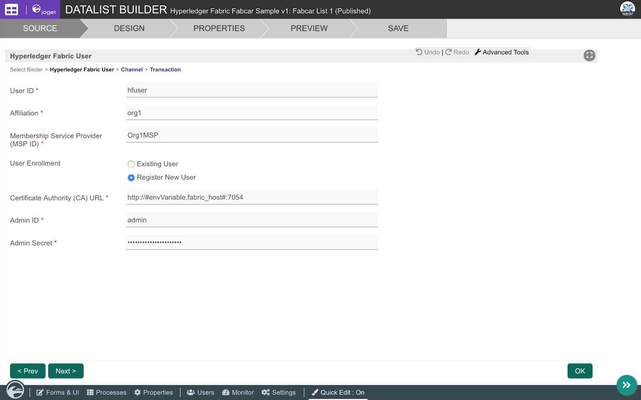Click the Advanced Tools wrench icon
641x400 pixels.
point(478,52)
